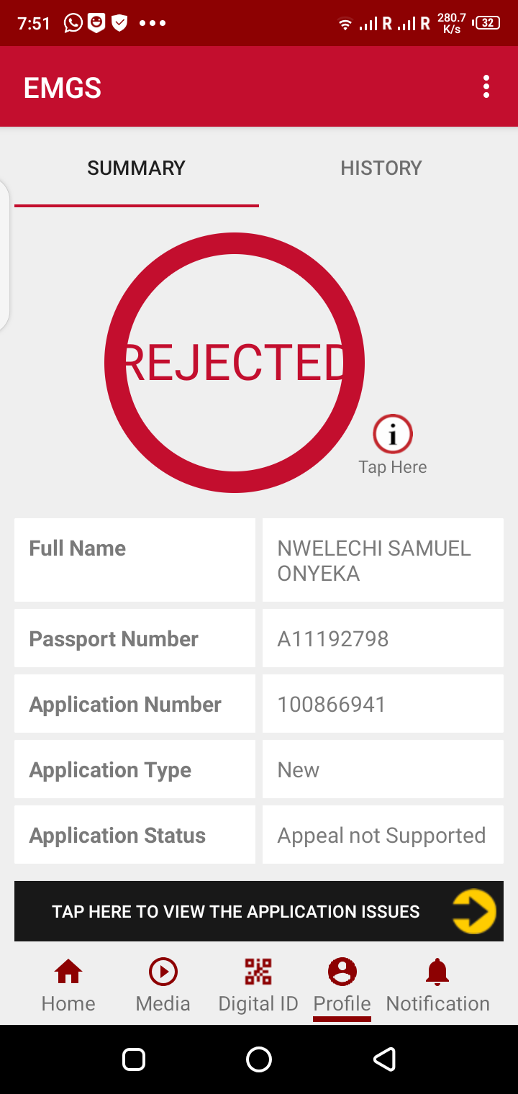Viewport: 518px width, 1094px height.
Task: Open the three-dot overflow menu
Action: tap(486, 86)
